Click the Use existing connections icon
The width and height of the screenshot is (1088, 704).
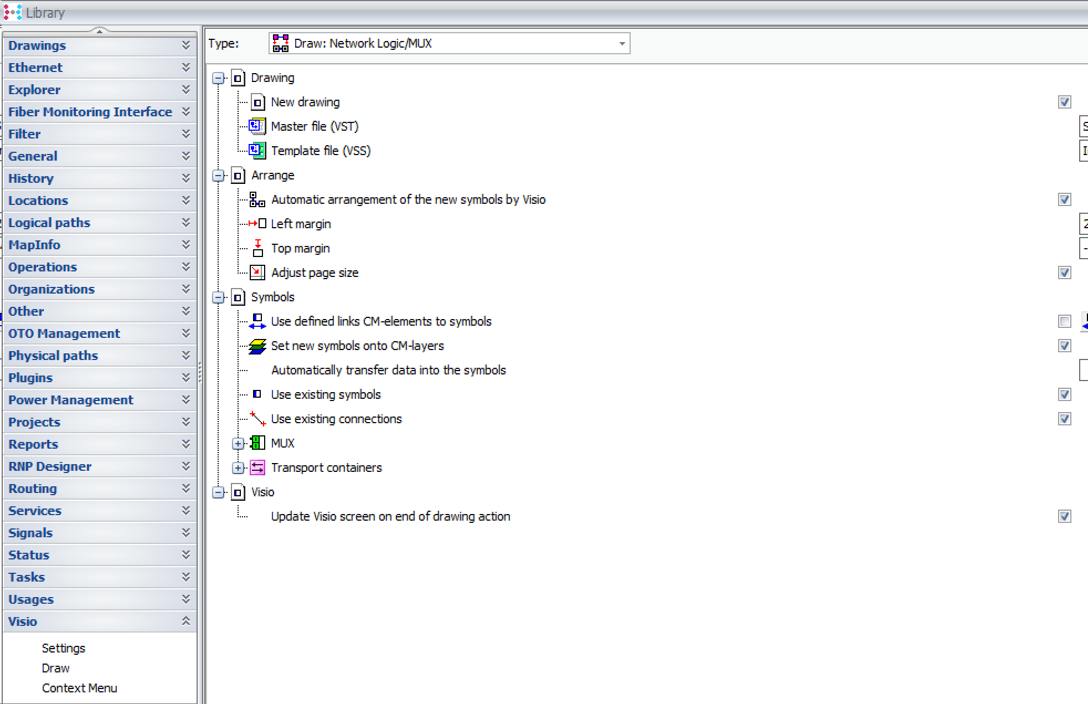[x=257, y=419]
